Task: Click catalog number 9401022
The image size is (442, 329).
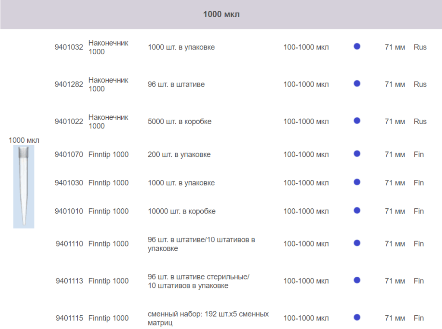Action: click(x=69, y=122)
